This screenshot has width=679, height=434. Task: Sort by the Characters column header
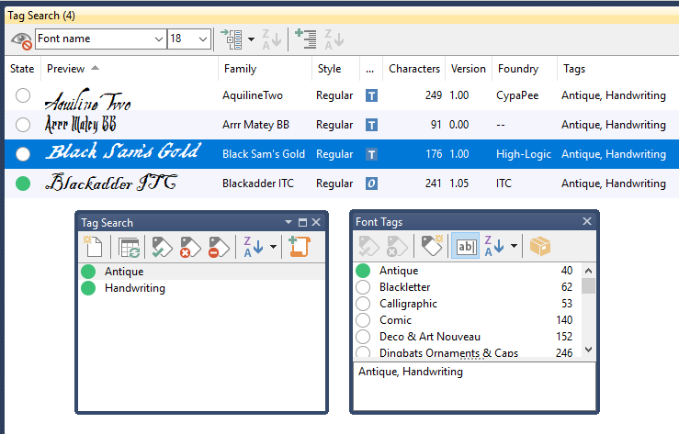tap(414, 69)
